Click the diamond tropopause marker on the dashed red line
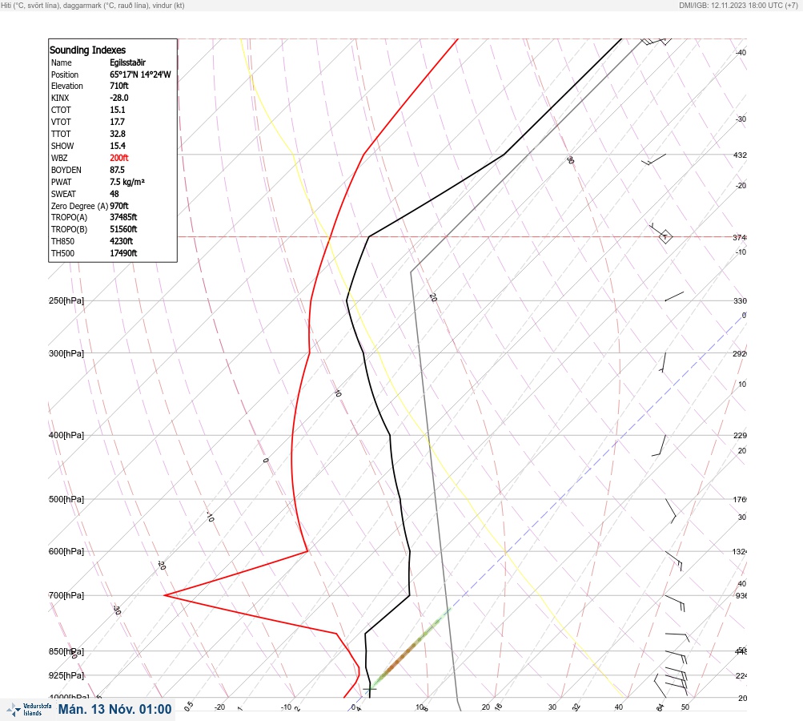Screen dimensions: 803x721 pyautogui.click(x=664, y=237)
